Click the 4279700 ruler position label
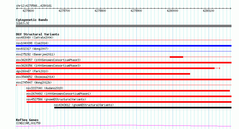This screenshot has width=239, height=129. tap(64, 11)
